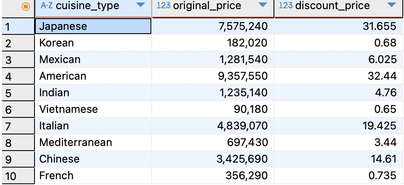Select the Indian cell
404x185 pixels.
tap(93, 93)
